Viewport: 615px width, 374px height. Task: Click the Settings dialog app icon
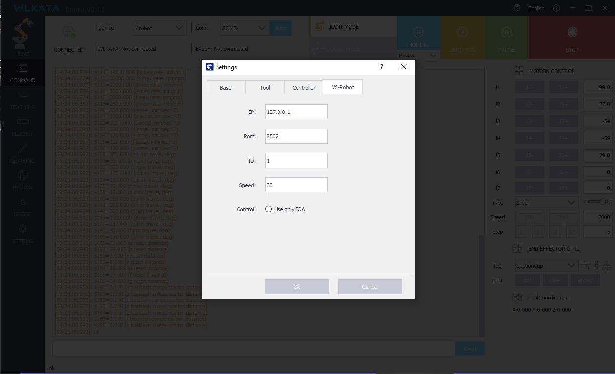210,67
